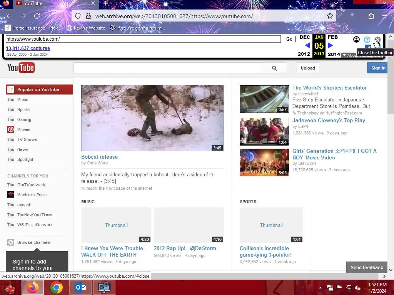Play the Bobcat release video thumbnail
Screen dimensions: 394x295
point(152,118)
